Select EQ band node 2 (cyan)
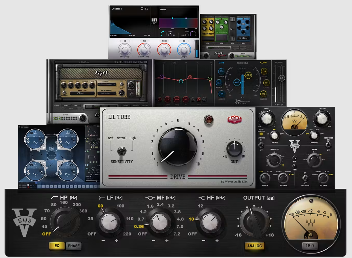352x258 pixels. coord(181,82)
